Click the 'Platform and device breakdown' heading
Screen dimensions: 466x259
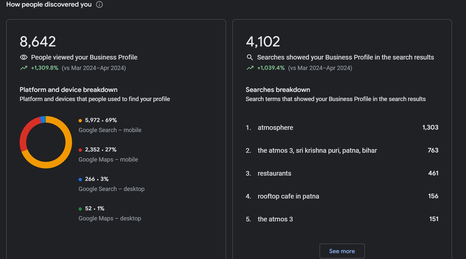(68, 90)
